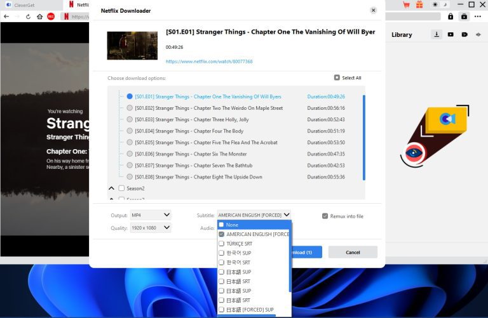Open the shopping cart icon

[x=406, y=4]
